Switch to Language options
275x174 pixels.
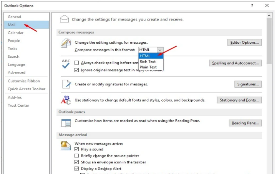26,65
